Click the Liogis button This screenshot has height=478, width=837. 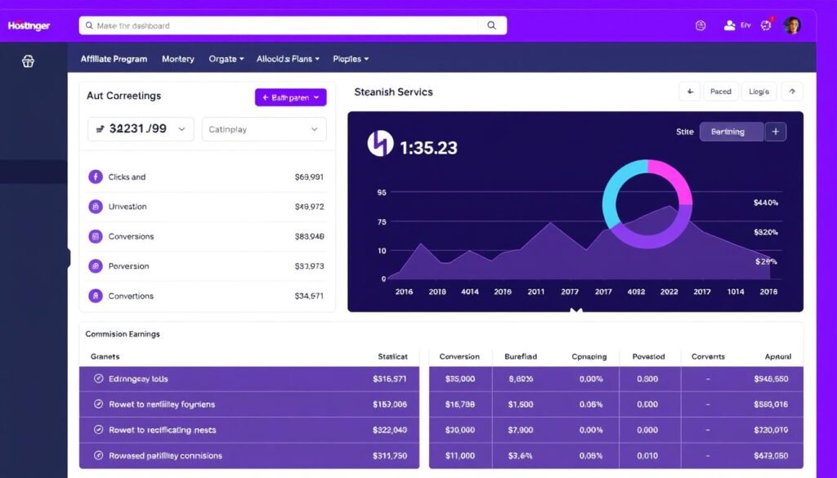click(x=759, y=92)
